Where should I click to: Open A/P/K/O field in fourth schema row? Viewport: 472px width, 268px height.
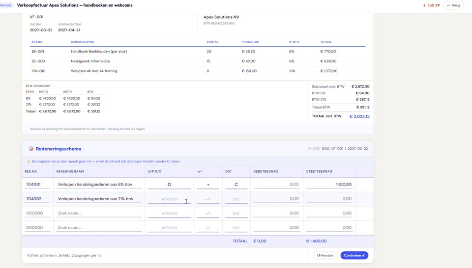pos(169,228)
